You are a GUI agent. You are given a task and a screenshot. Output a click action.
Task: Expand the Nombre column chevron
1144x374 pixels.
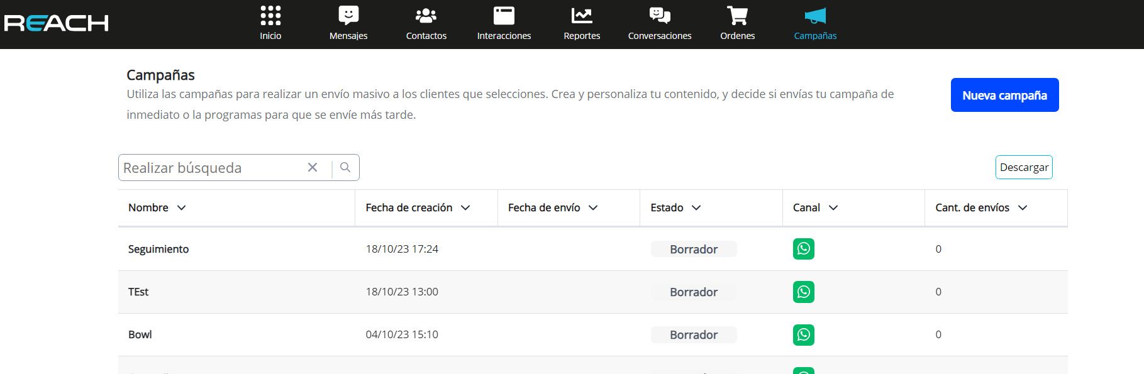(182, 207)
